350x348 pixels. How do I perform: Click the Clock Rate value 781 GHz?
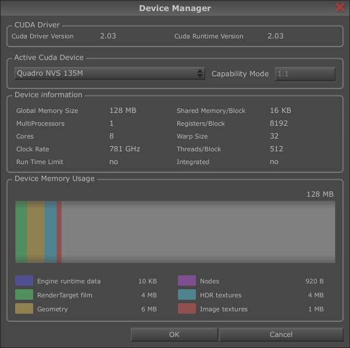click(x=124, y=149)
